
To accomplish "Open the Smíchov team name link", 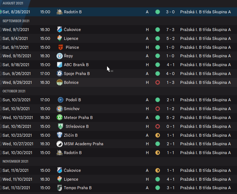I will tap(71, 109).
